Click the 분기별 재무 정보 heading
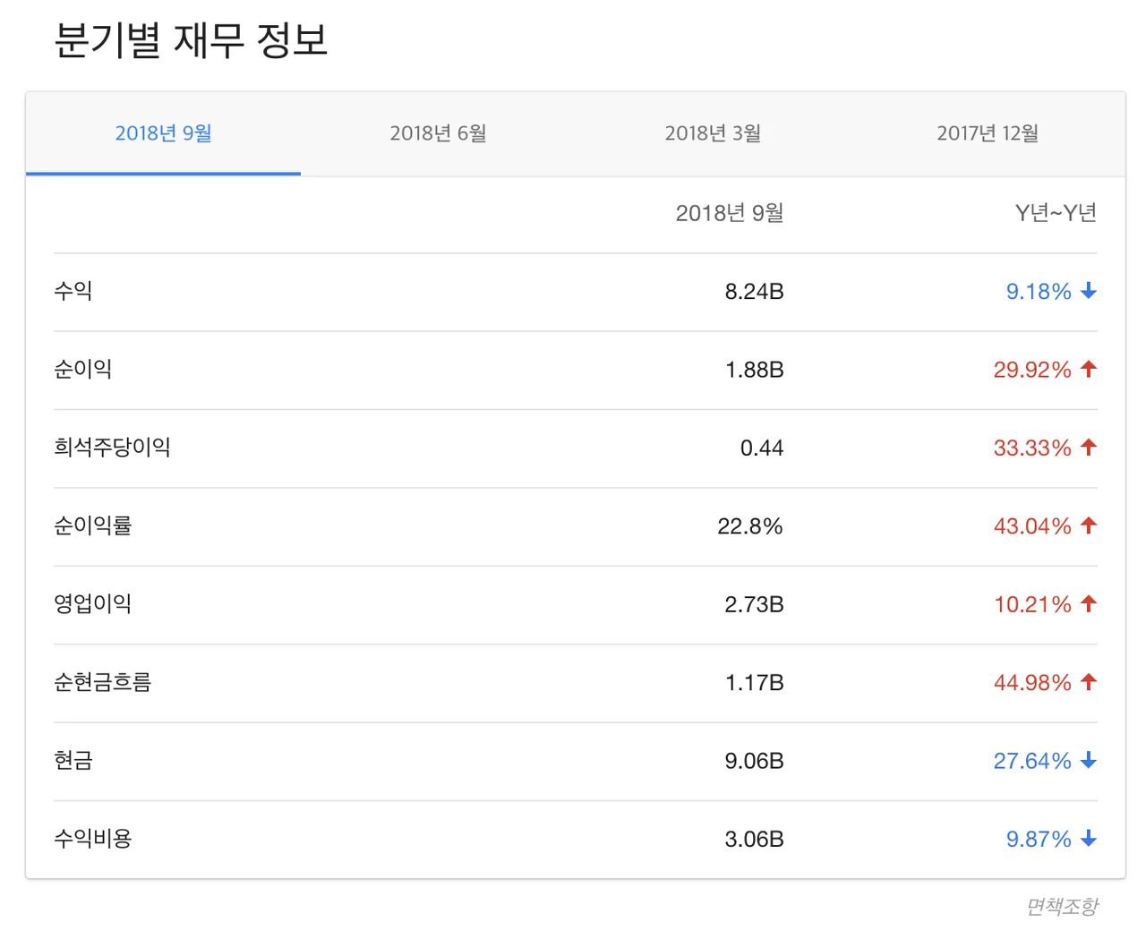This screenshot has height=939, width=1146. click(x=191, y=40)
